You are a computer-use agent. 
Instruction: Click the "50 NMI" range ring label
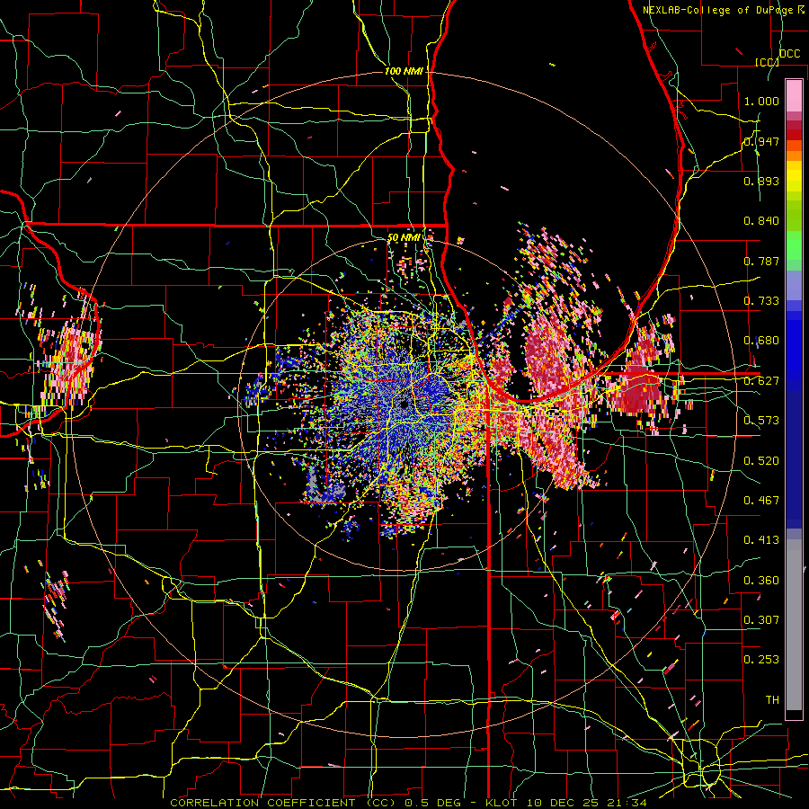(404, 238)
